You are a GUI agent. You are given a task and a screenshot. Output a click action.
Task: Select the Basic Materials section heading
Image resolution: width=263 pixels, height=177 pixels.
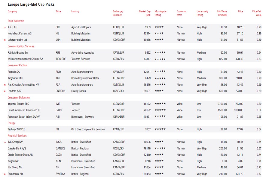16,21
